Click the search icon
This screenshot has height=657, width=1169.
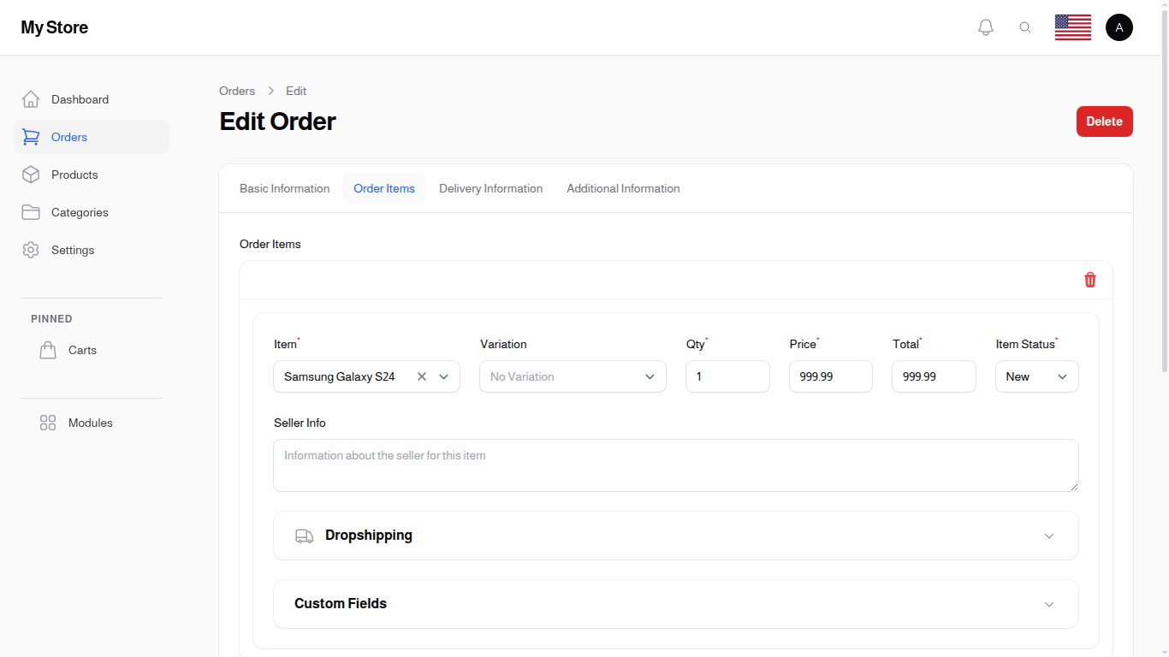(1025, 27)
